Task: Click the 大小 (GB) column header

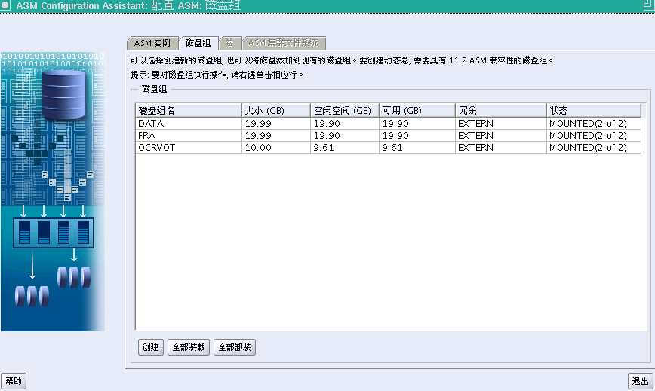Action: coord(276,110)
